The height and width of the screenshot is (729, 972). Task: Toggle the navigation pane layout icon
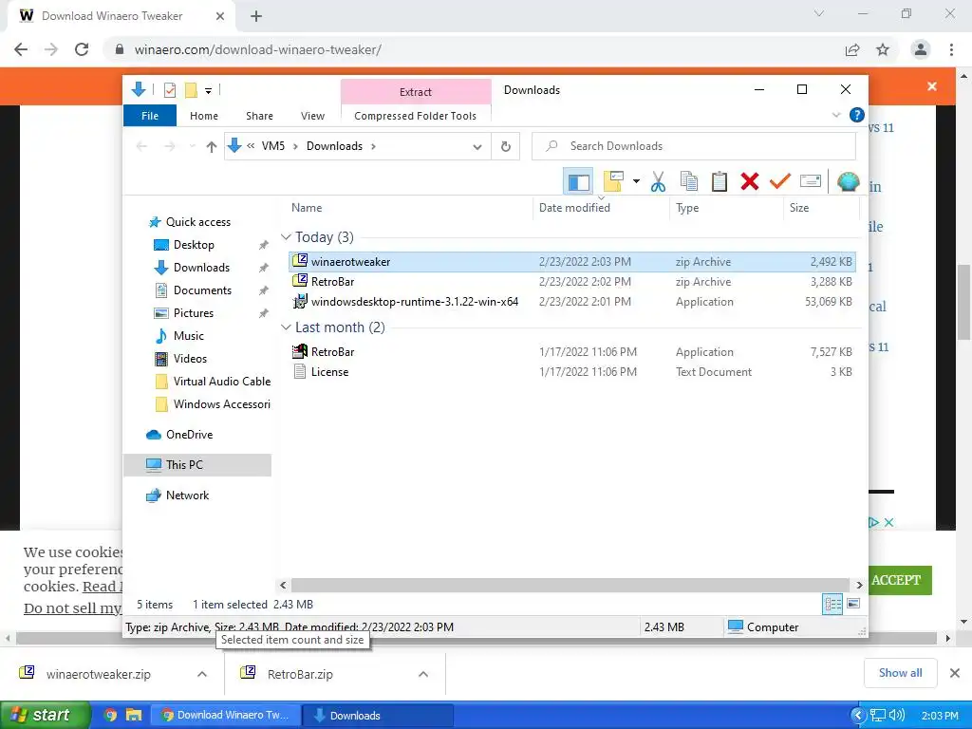pyautogui.click(x=578, y=182)
